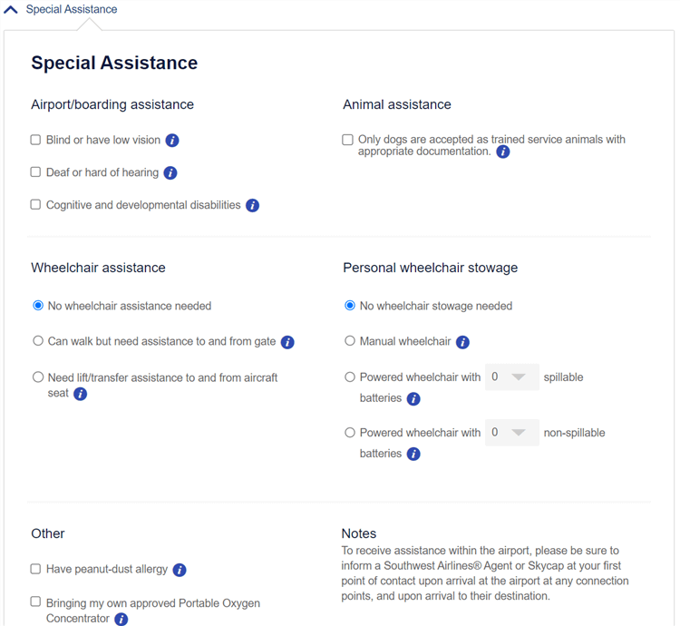
Task: Choose Can walk but need assistance option
Action: [38, 341]
